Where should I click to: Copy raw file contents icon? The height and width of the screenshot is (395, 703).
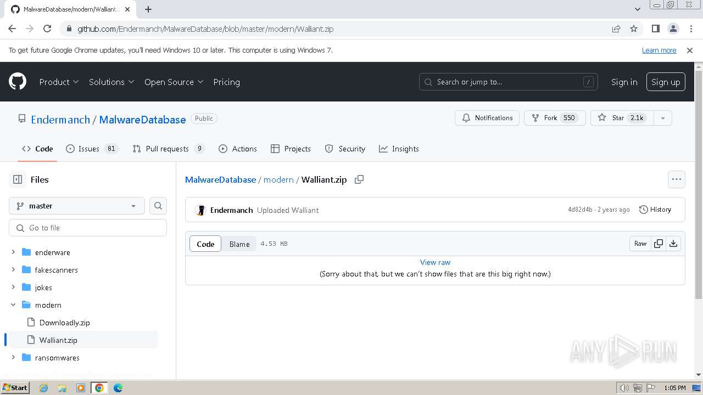pos(659,244)
